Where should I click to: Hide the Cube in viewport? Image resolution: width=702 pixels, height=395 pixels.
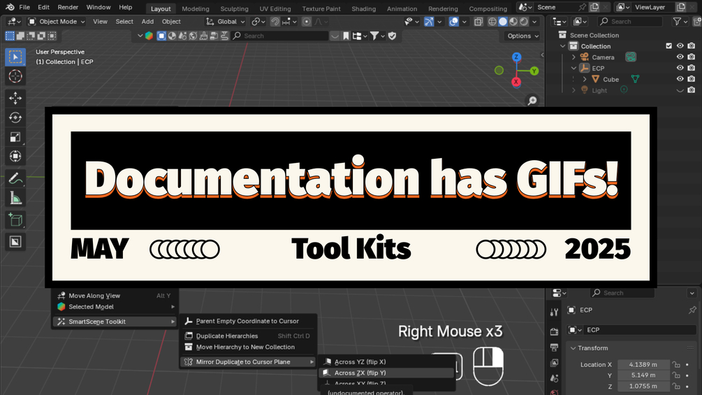point(680,79)
